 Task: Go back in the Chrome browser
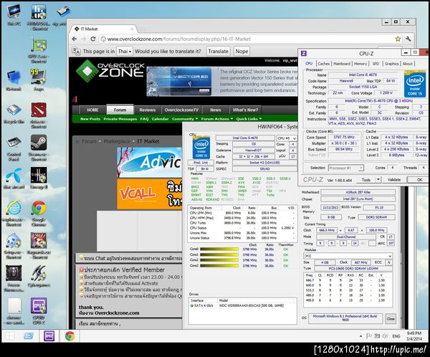[x=75, y=39]
